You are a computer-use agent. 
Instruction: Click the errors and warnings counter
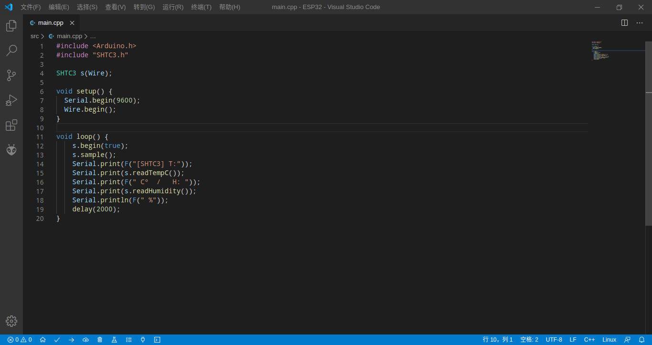pos(20,340)
